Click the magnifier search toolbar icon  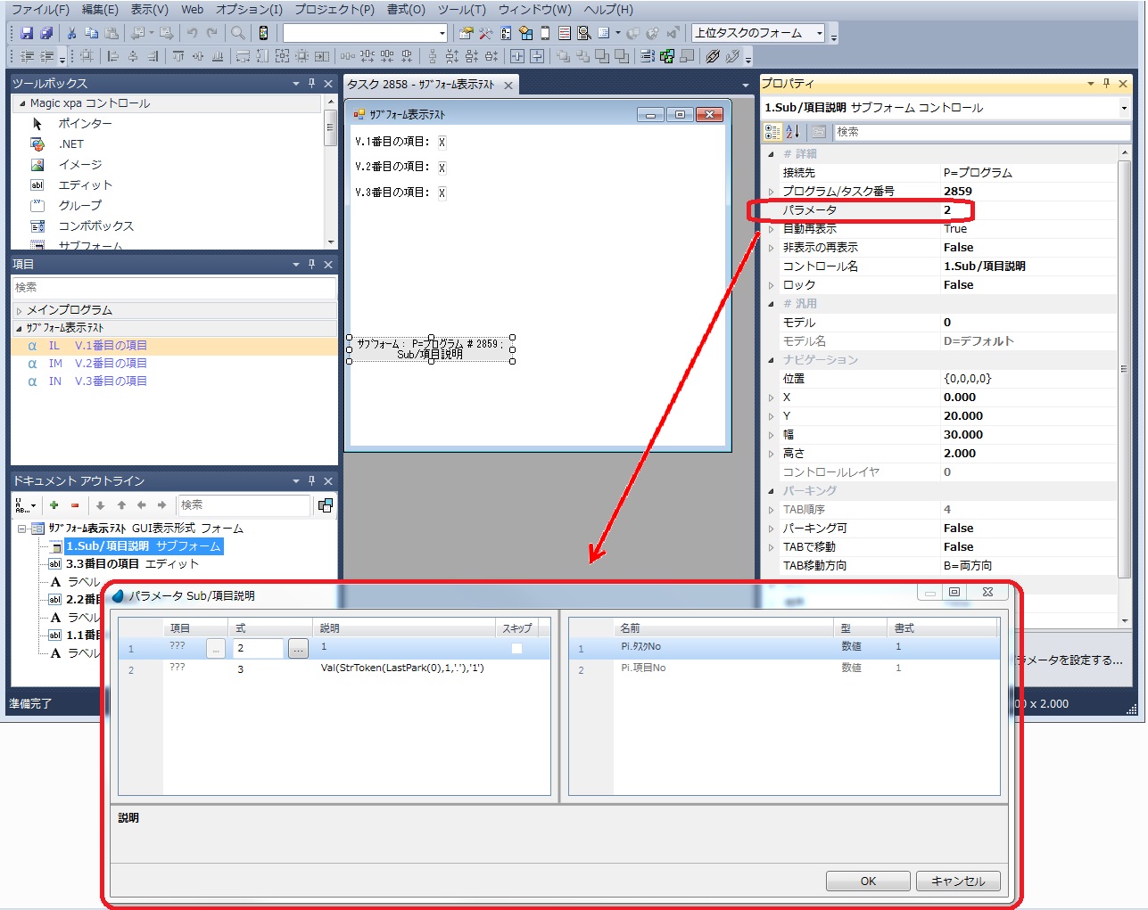[238, 33]
